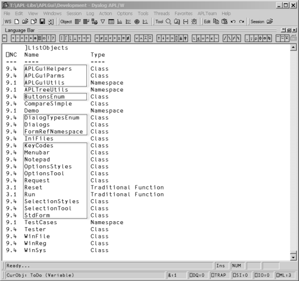Select the Reset function name
299x281 pixels.
(x=33, y=187)
